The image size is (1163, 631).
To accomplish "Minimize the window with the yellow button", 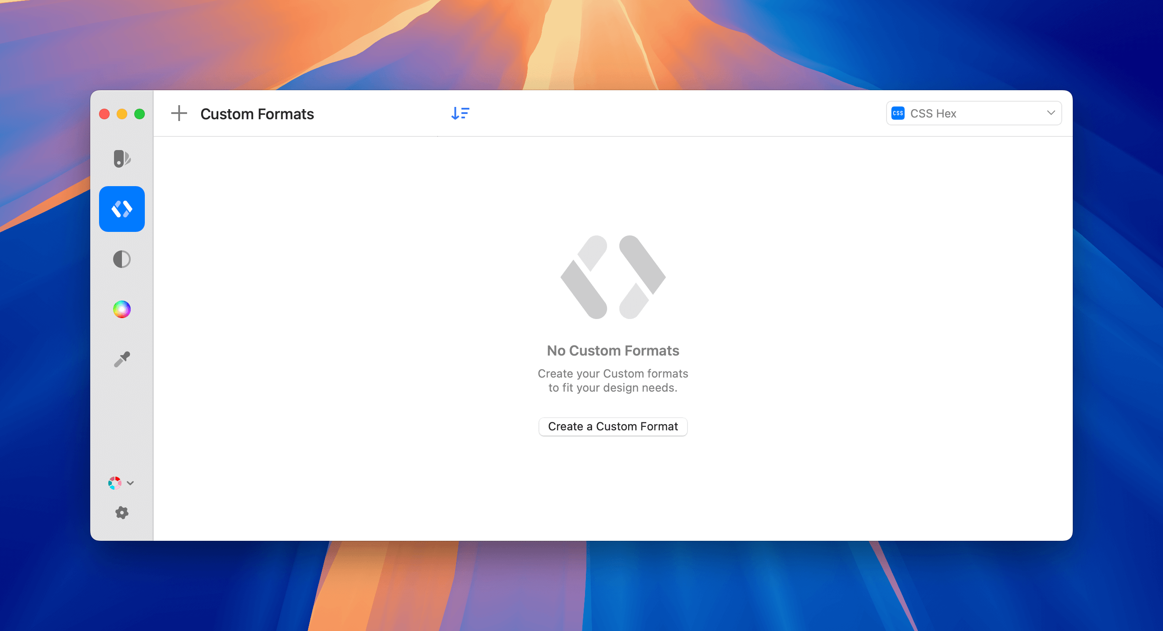I will pos(122,113).
